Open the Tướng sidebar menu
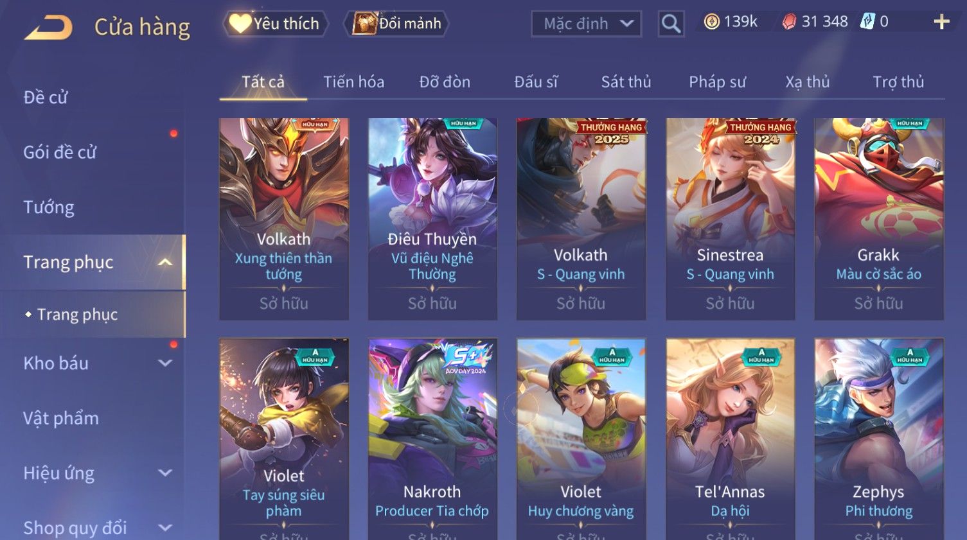 (x=49, y=207)
